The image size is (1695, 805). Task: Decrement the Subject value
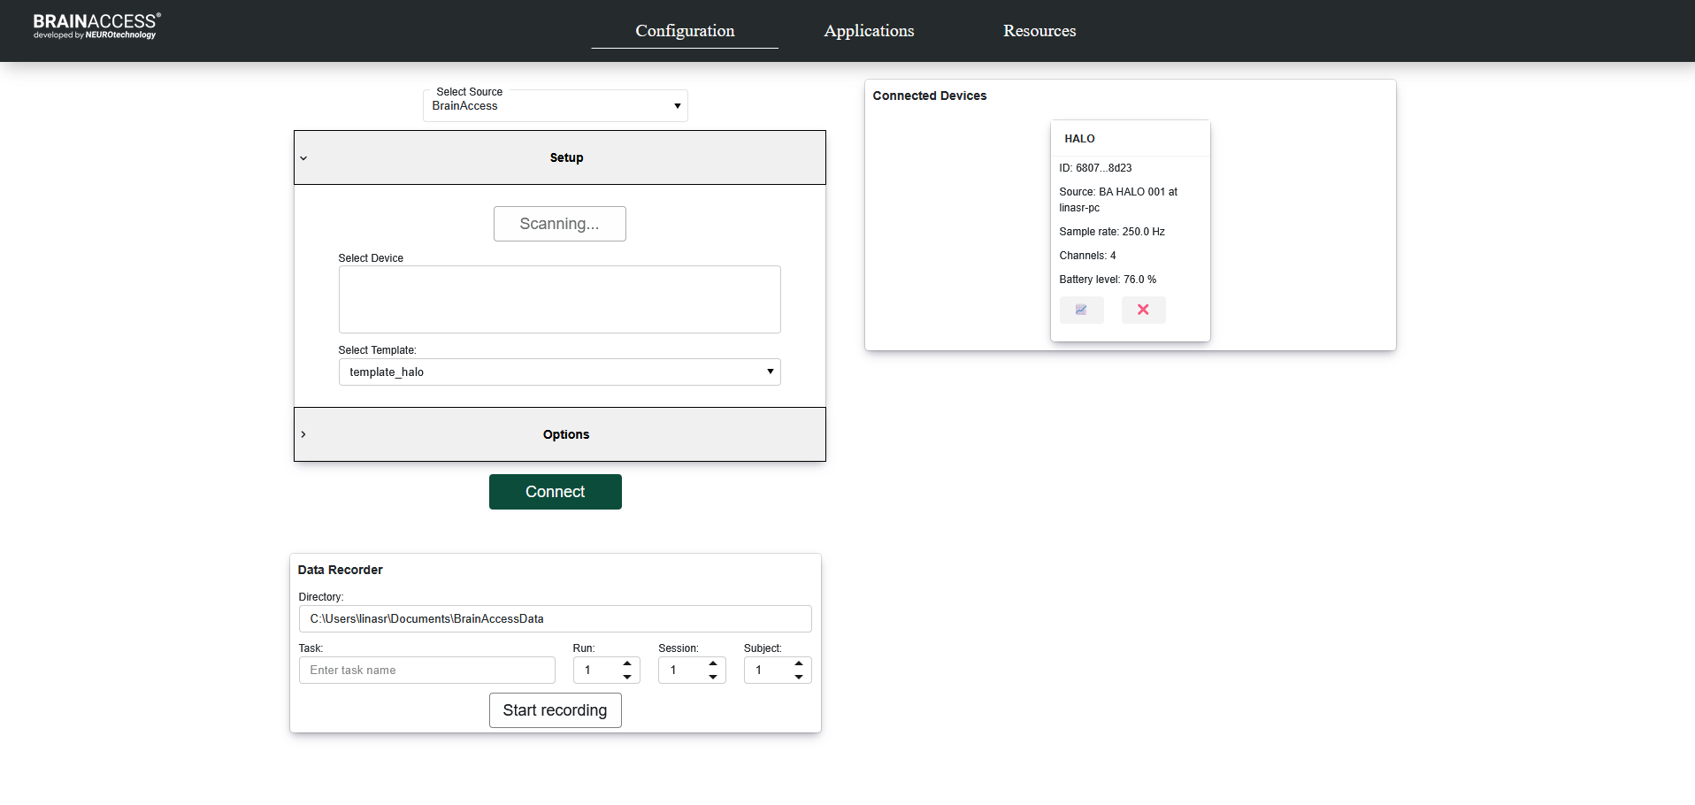(x=799, y=677)
